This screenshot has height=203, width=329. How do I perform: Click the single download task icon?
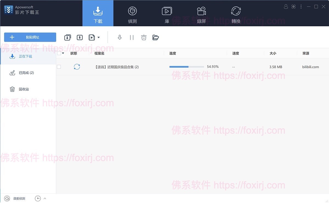[x=80, y=37]
